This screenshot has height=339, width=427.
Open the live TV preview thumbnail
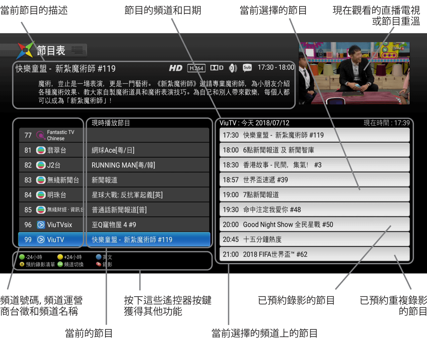point(354,73)
